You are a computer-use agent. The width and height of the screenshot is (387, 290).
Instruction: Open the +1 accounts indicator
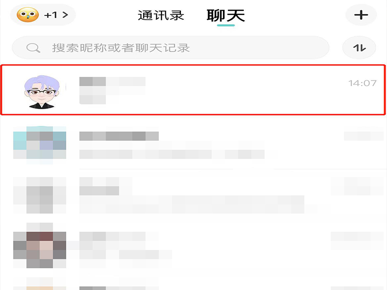click(x=51, y=15)
